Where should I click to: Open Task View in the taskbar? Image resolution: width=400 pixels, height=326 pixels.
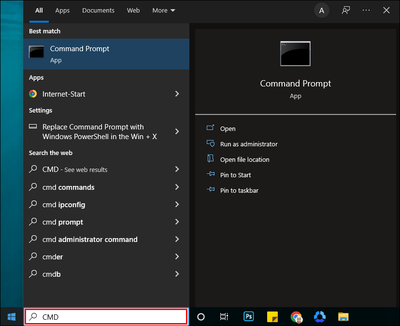click(x=224, y=317)
